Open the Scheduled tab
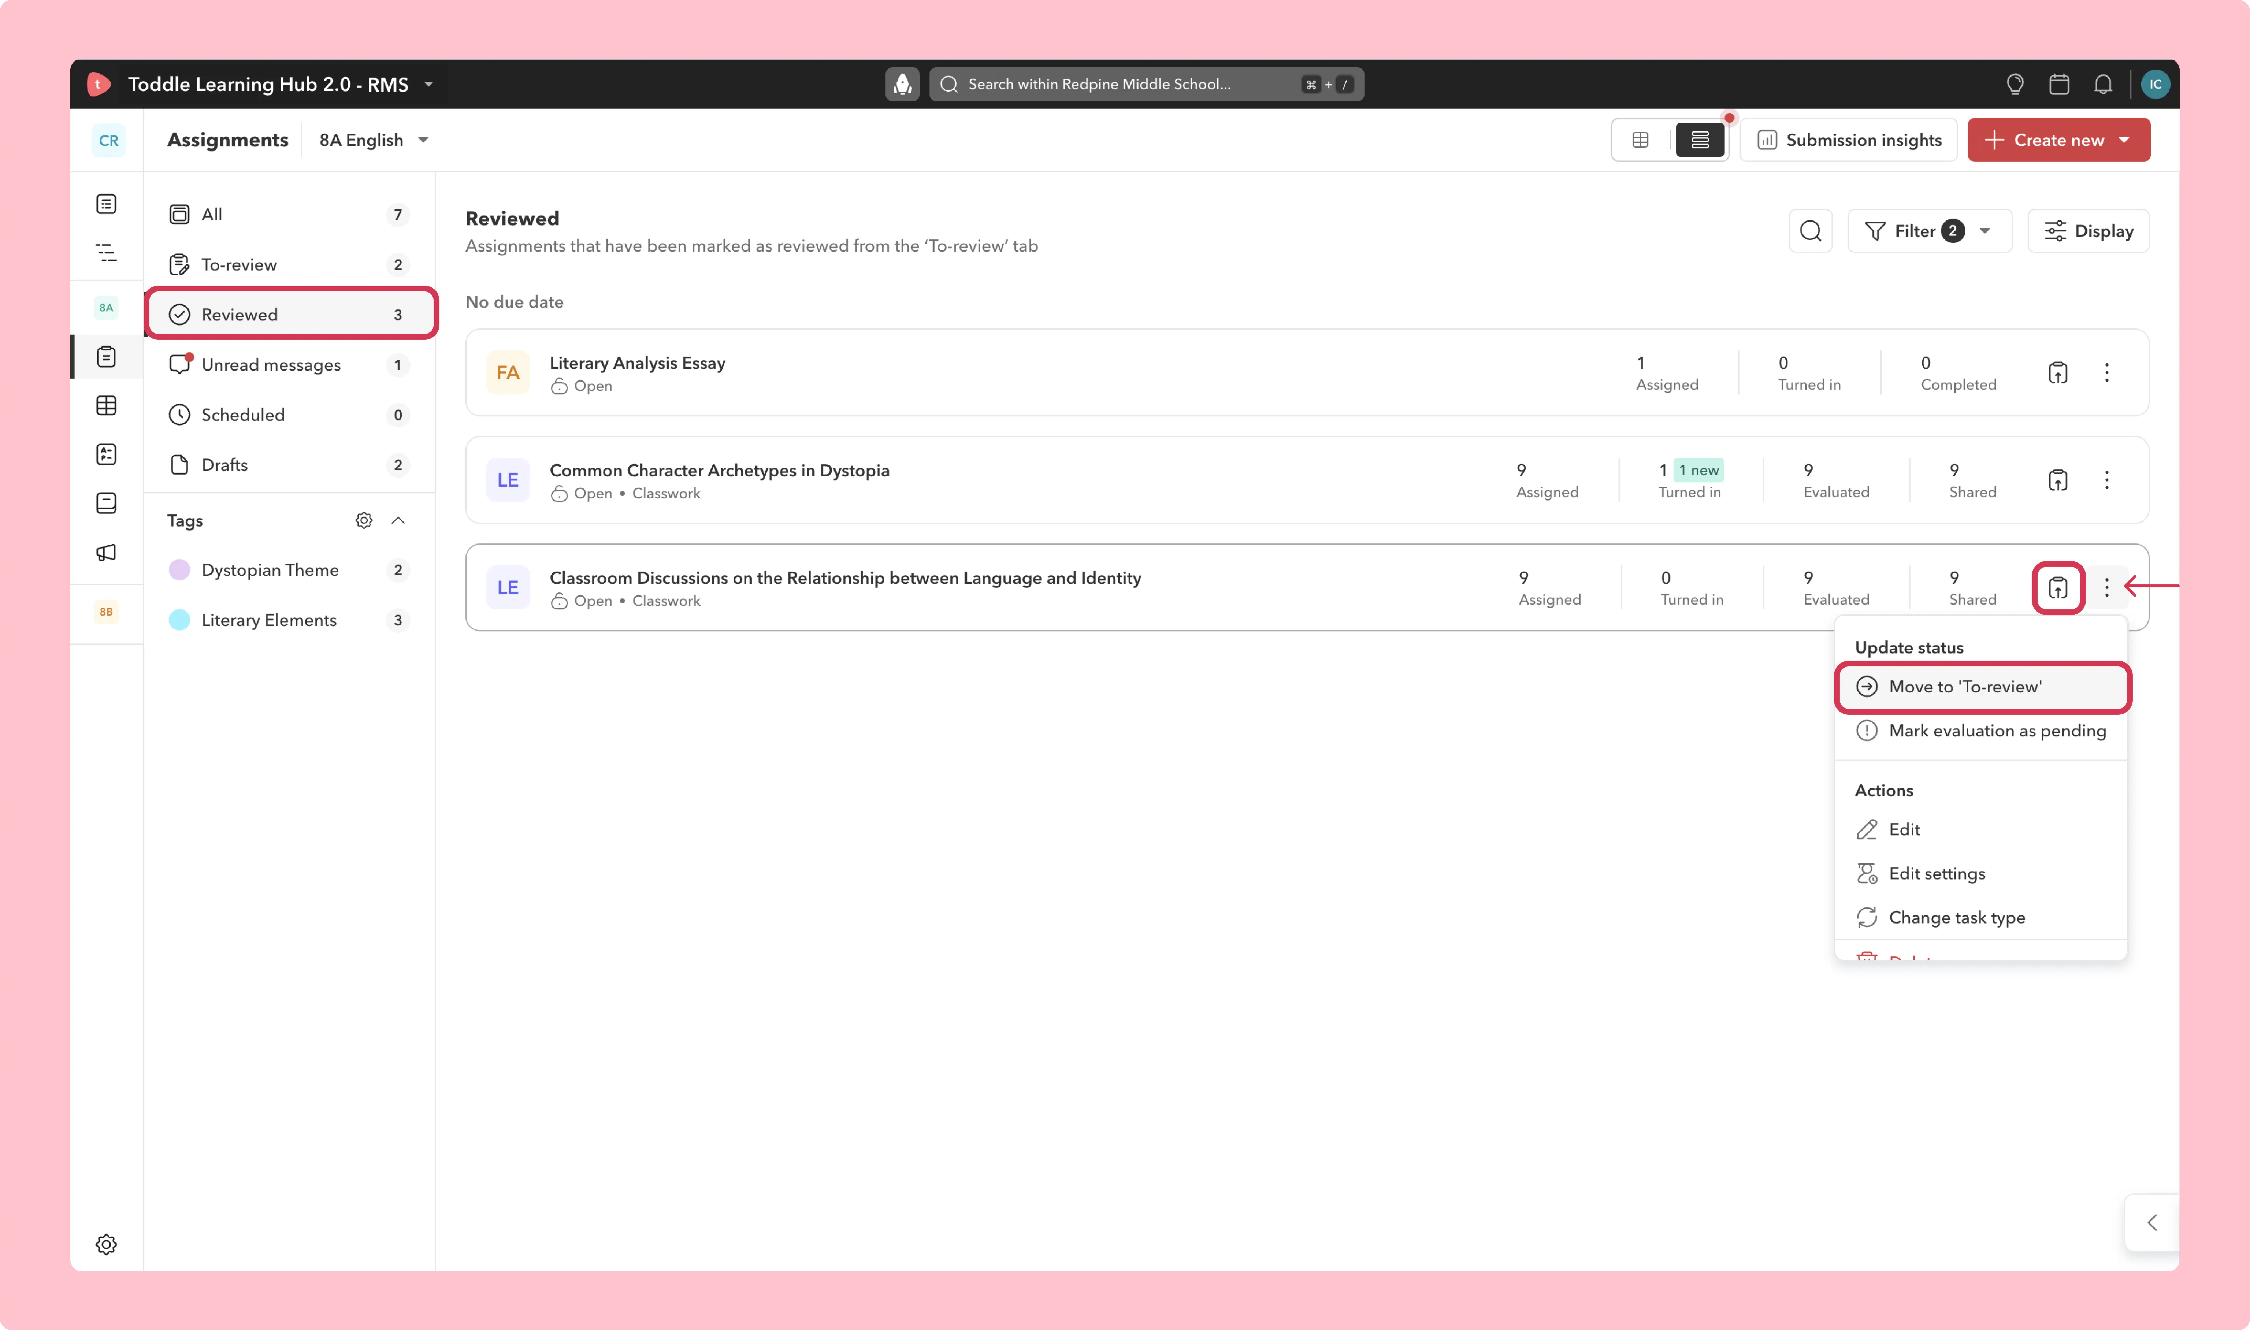 pyautogui.click(x=289, y=415)
